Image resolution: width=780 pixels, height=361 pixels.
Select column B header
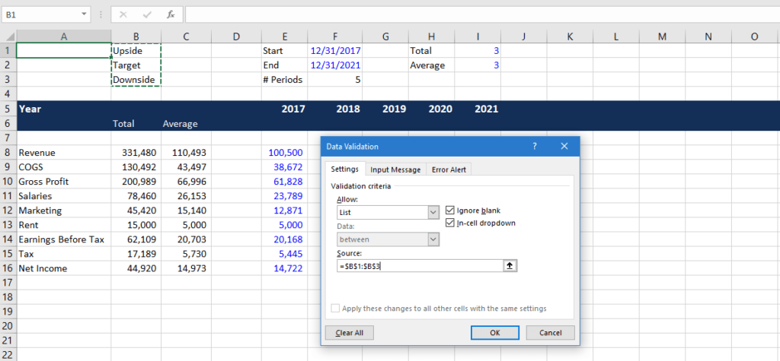[136, 36]
